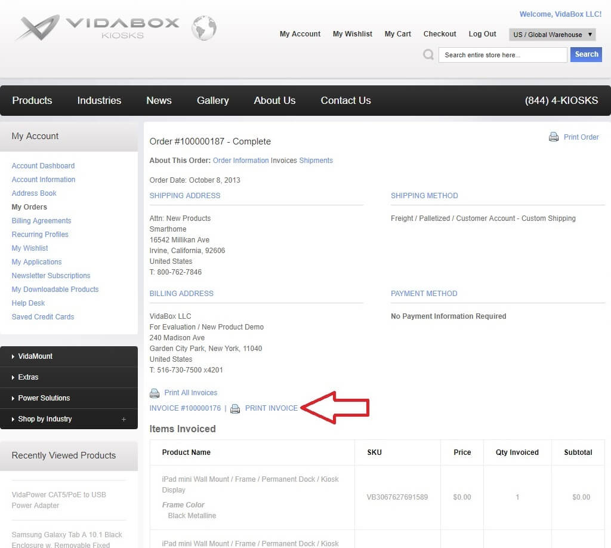
Task: Click the Qty Invoiced column header
Action: [517, 452]
